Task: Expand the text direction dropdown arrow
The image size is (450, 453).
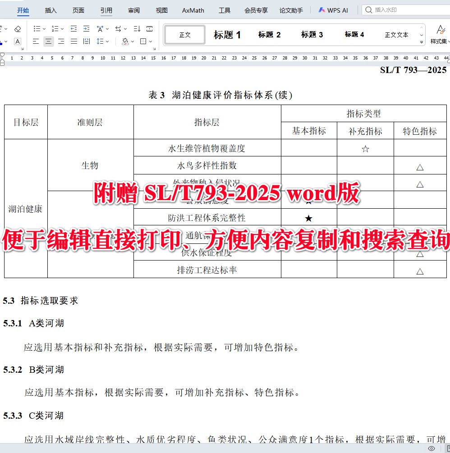Action: tap(125, 29)
